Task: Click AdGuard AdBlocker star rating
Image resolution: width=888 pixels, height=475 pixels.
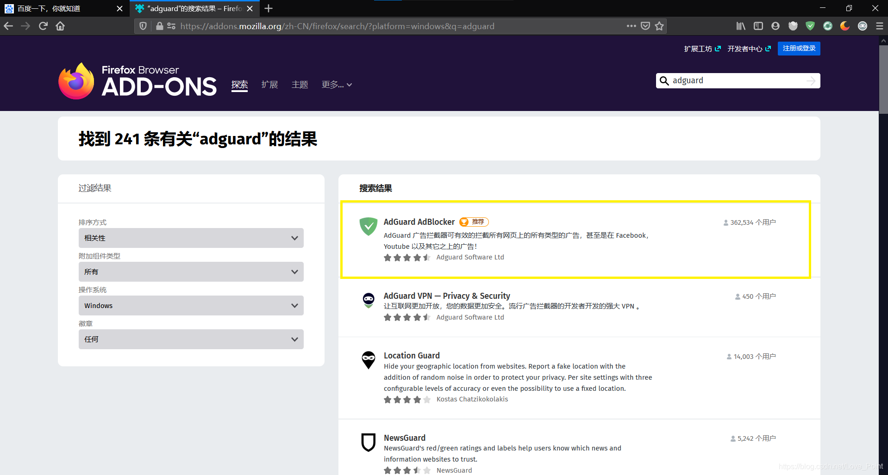Action: point(407,258)
